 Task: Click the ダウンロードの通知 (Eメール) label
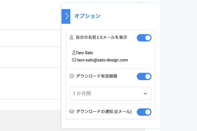pyautogui.click(x=104, y=112)
